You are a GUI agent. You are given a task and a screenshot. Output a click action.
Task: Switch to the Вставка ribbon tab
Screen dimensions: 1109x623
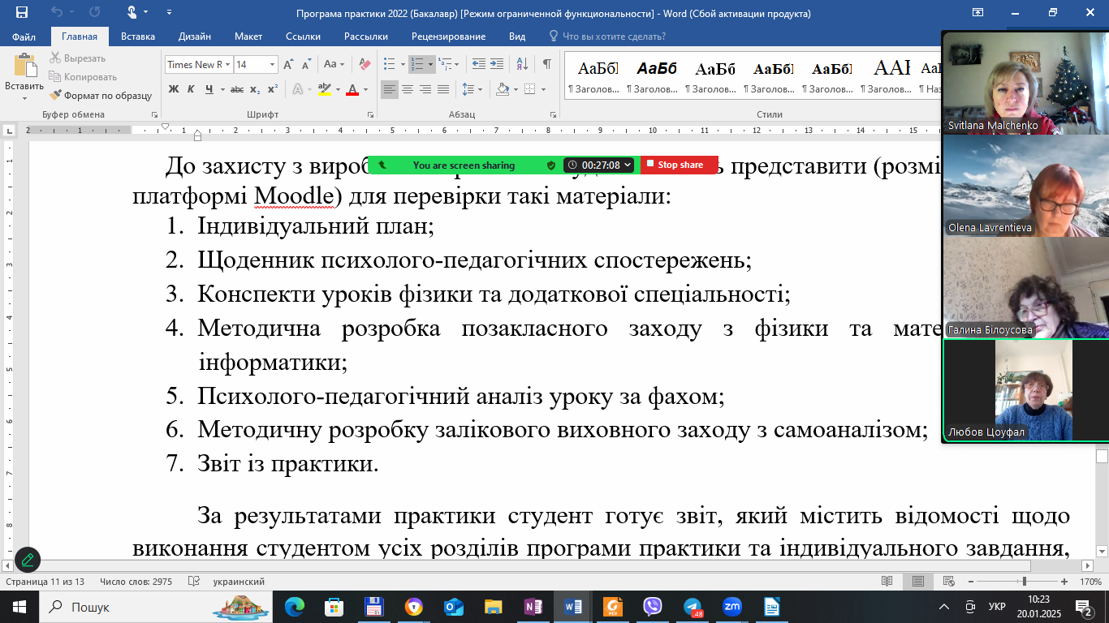[x=138, y=37]
